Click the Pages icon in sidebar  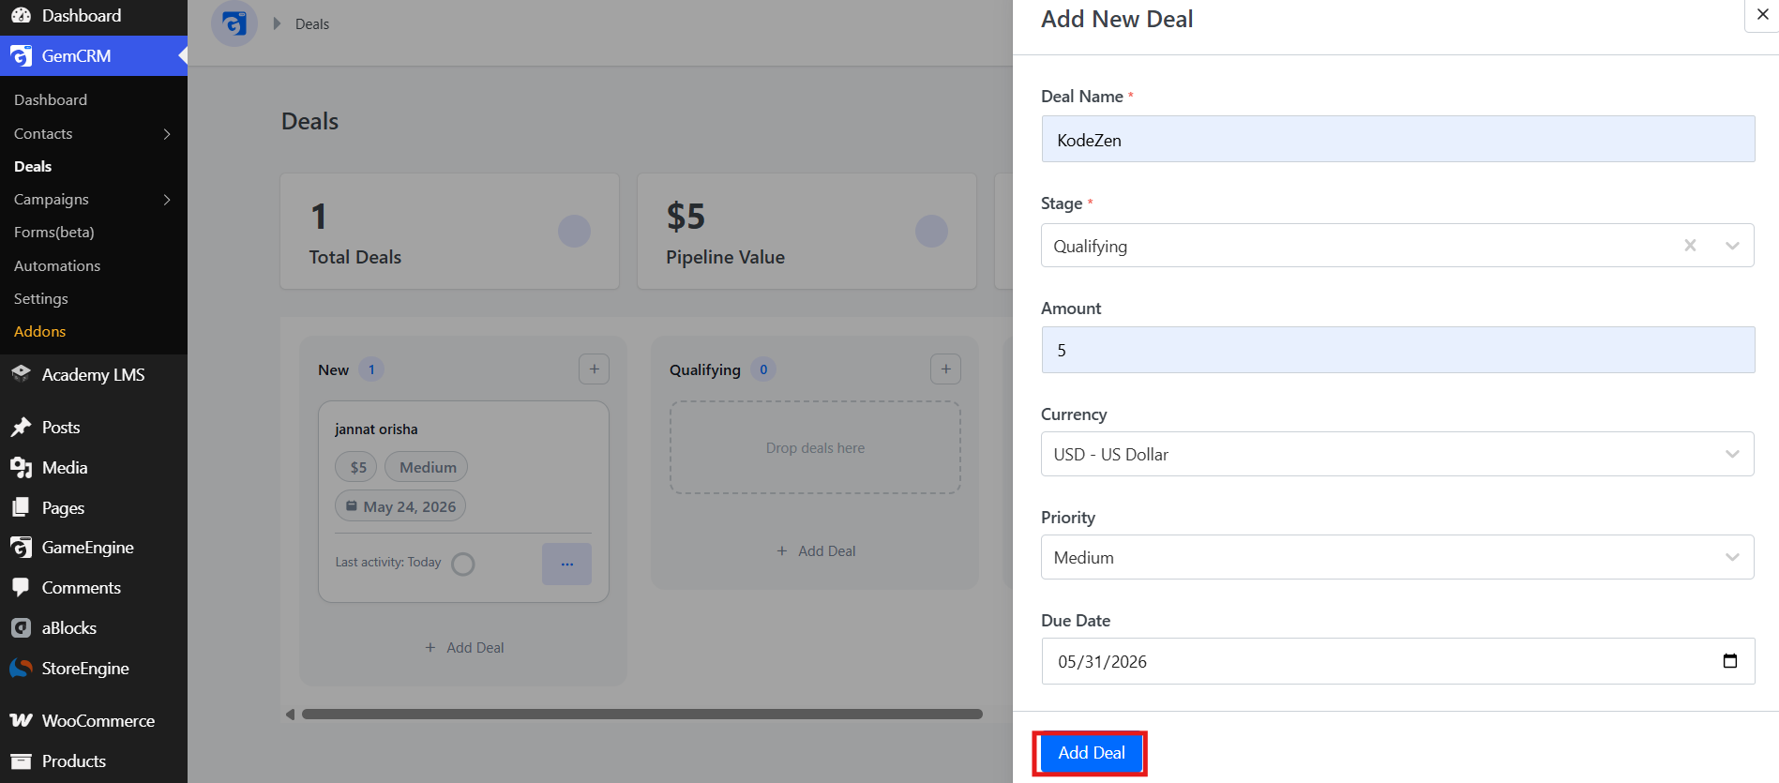pos(21,508)
